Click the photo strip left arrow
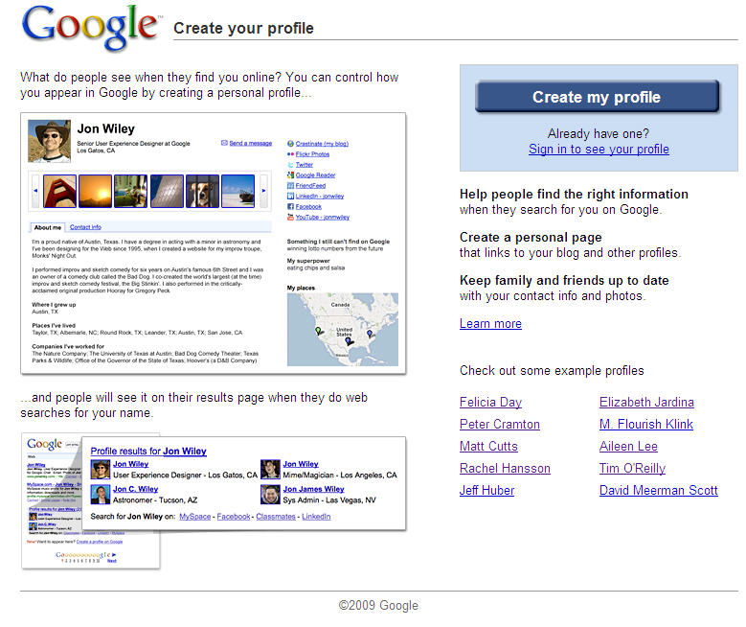 [x=35, y=191]
